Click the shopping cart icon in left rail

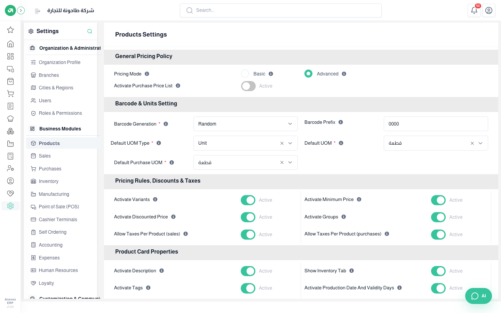(x=10, y=94)
